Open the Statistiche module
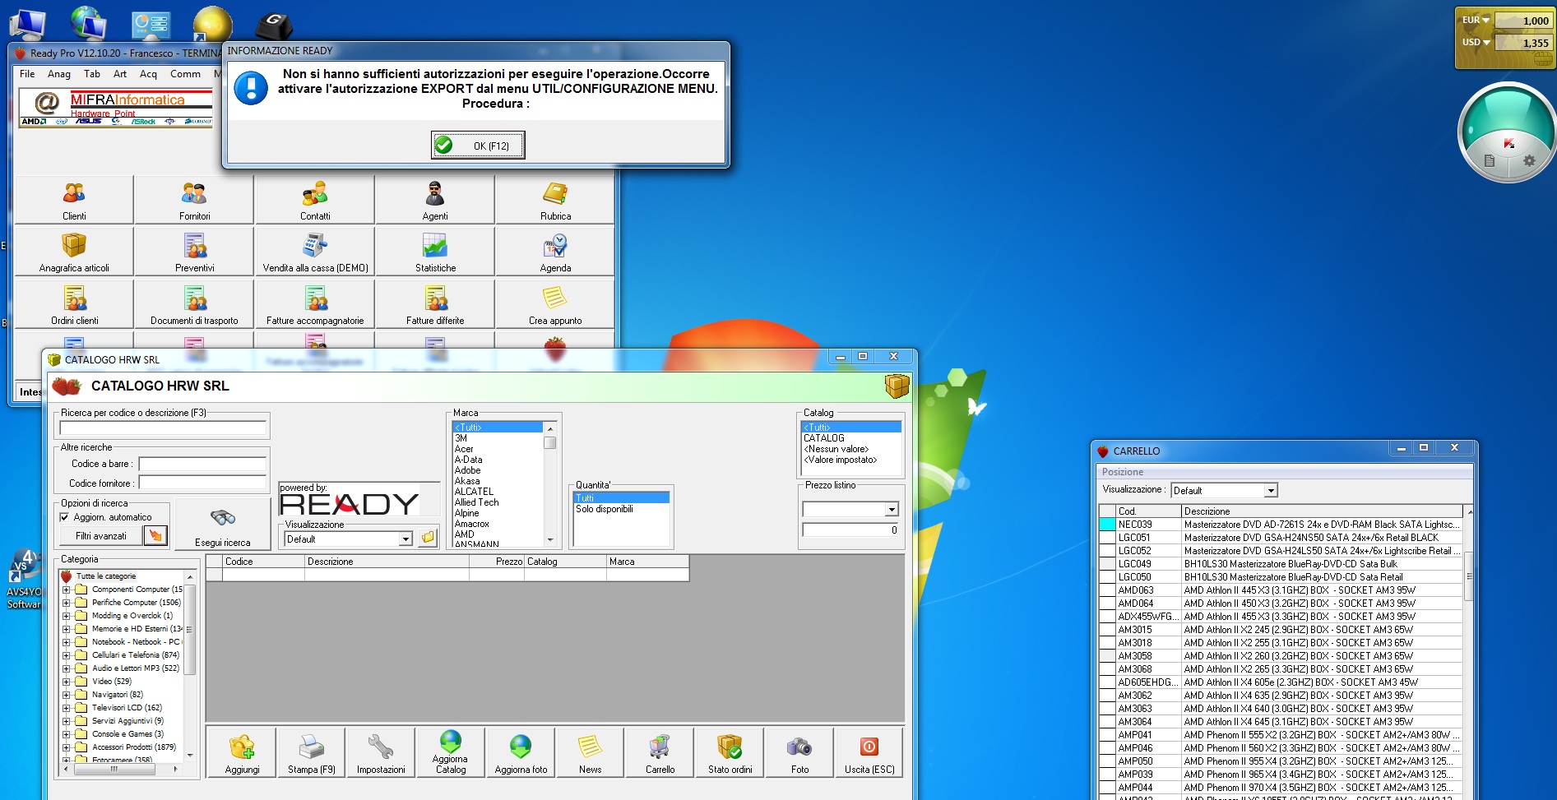 [435, 252]
